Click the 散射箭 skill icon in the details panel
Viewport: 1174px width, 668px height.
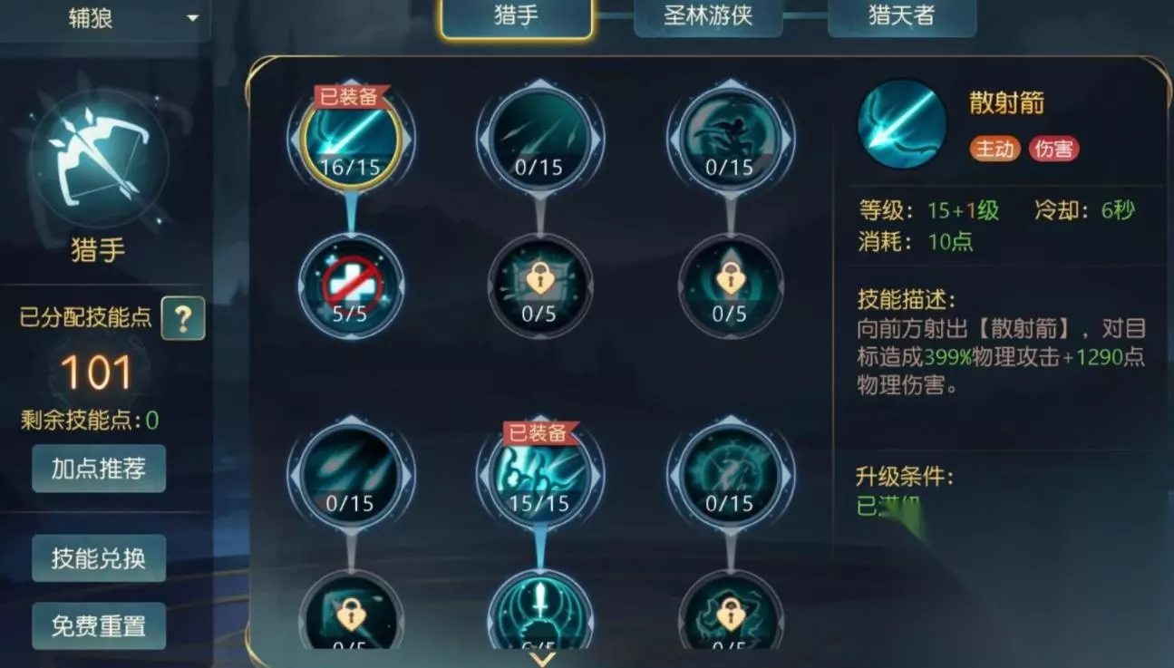tap(903, 124)
